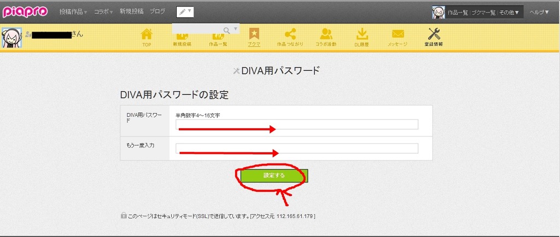Click the DIVA用パスワードの設定 heading

[x=174, y=95]
